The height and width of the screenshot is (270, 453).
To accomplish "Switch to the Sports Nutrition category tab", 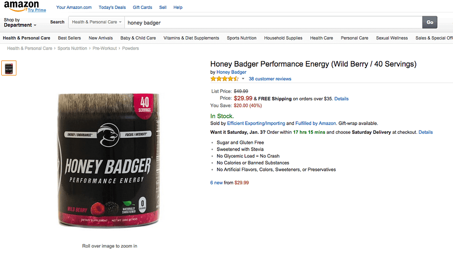I will (241, 38).
